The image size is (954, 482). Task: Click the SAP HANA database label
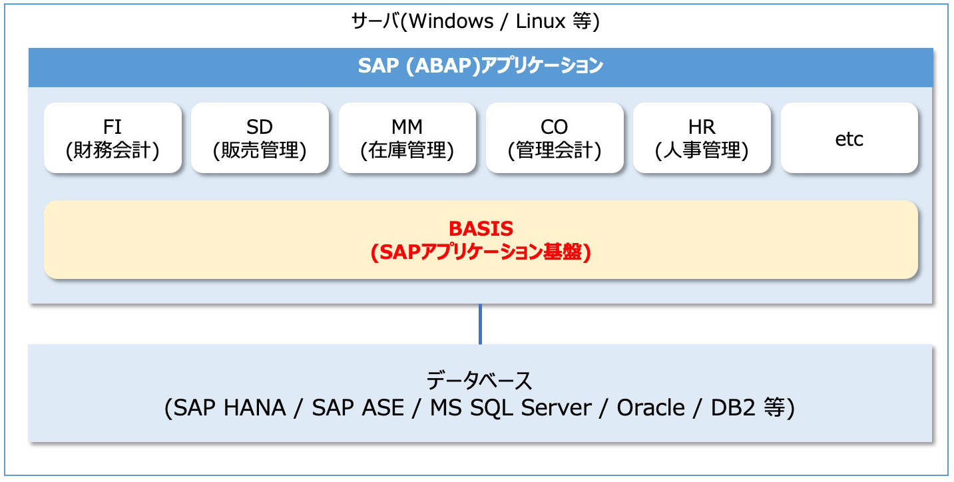pos(228,408)
